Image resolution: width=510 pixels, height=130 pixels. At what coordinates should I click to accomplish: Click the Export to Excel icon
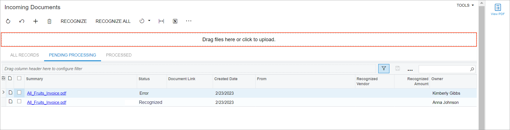(175, 21)
